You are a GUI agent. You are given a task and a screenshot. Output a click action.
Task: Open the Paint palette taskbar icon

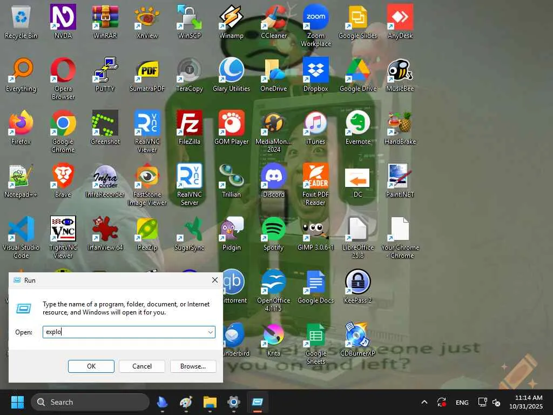pyautogui.click(x=186, y=402)
